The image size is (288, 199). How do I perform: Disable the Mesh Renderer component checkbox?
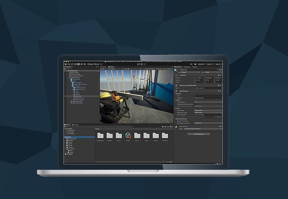(x=178, y=91)
